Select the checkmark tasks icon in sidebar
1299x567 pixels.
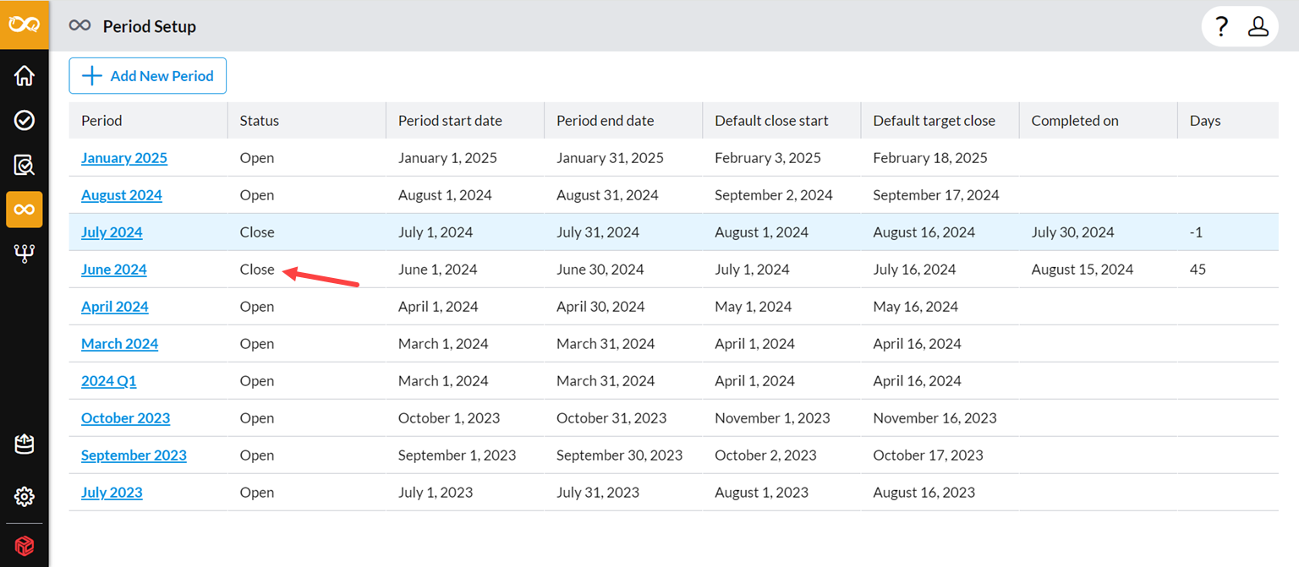click(x=25, y=121)
